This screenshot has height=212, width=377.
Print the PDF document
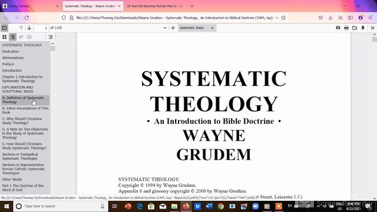[x=346, y=28]
